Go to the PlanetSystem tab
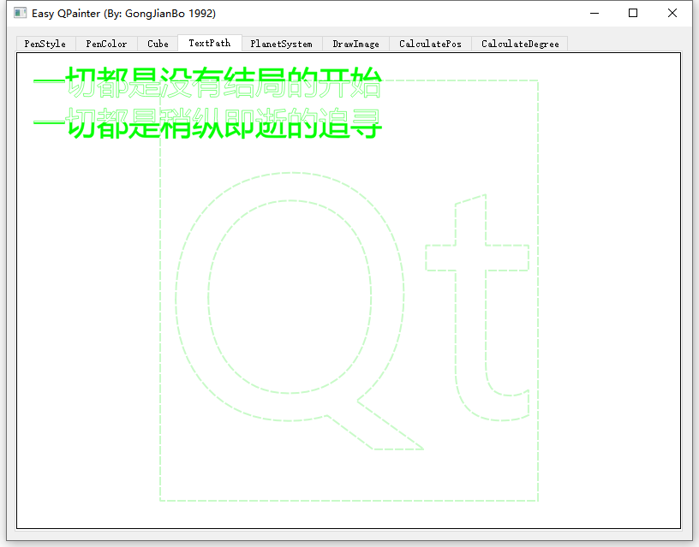The width and height of the screenshot is (699, 547). click(282, 44)
